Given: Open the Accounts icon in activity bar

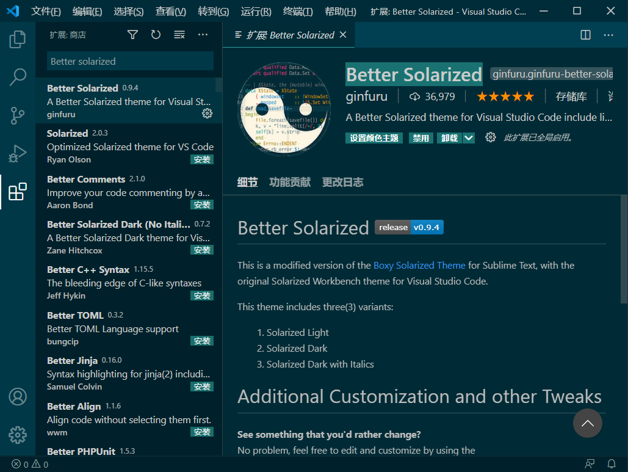Looking at the screenshot, I should pyautogui.click(x=18, y=397).
